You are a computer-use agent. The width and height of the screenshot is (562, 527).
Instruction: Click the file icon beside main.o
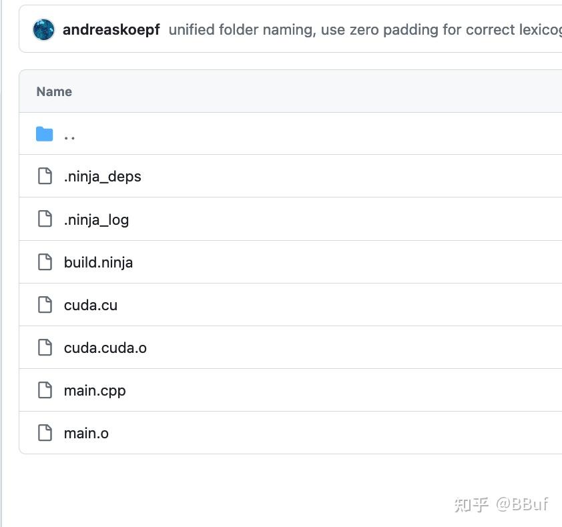(x=45, y=433)
